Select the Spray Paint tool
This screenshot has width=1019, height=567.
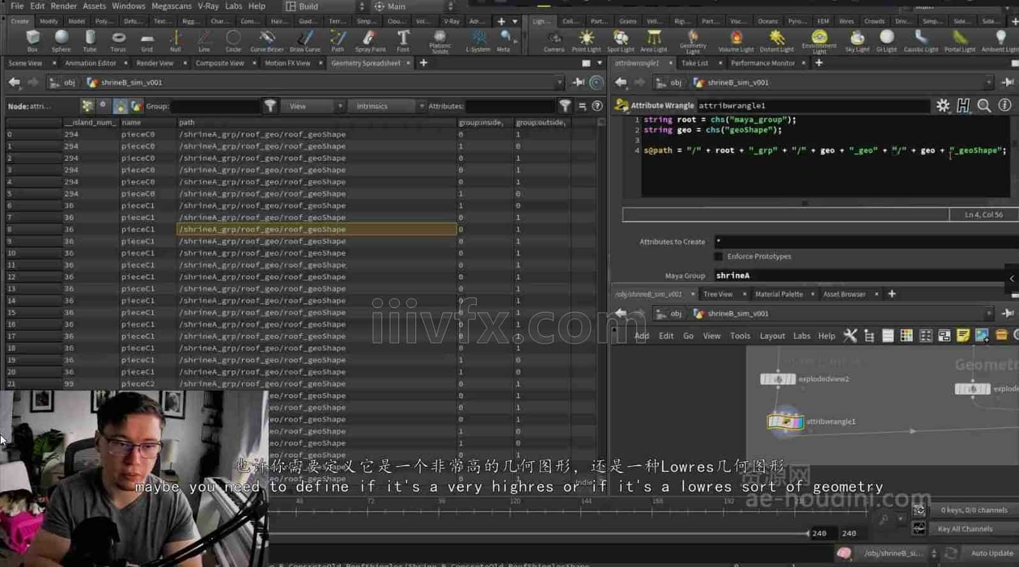[x=370, y=41]
